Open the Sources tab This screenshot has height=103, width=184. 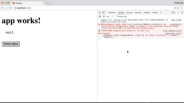[x=129, y=13]
